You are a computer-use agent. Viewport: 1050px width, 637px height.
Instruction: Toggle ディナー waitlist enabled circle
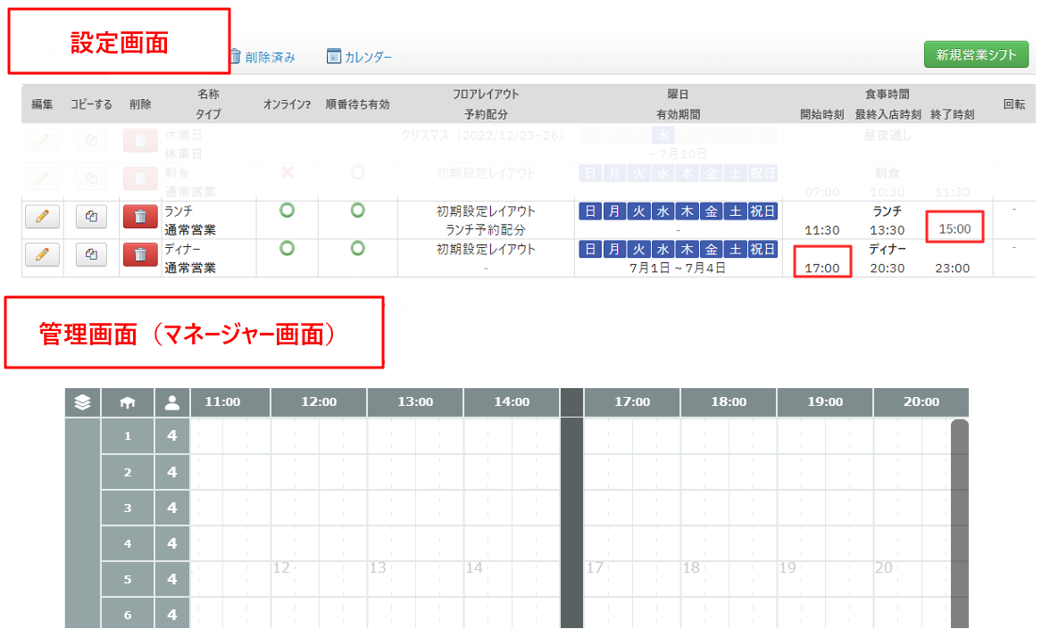point(357,249)
